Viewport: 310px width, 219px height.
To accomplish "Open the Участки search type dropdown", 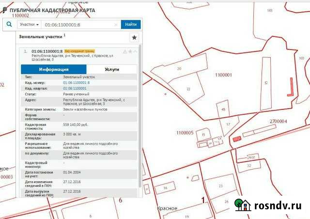I will 29,24.
